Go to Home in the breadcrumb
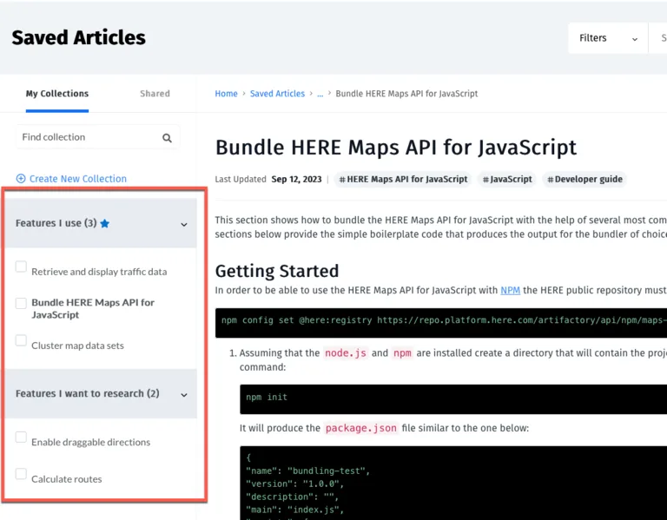 click(x=226, y=94)
